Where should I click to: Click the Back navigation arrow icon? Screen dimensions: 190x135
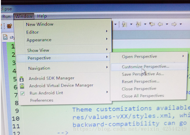(x=160, y=24)
